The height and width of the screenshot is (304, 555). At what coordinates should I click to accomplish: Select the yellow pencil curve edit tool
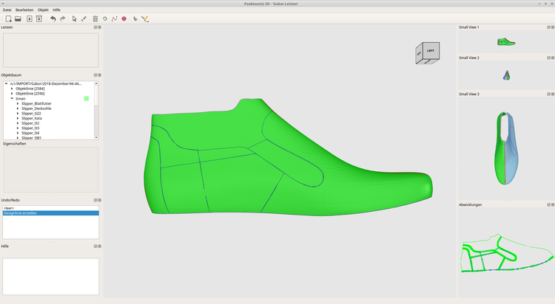pyautogui.click(x=145, y=18)
